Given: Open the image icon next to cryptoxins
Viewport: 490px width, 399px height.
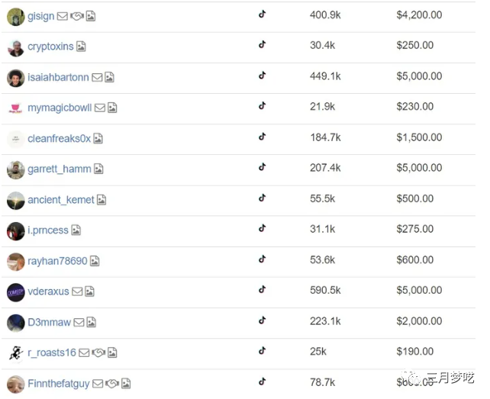Looking at the screenshot, I should tap(81, 47).
